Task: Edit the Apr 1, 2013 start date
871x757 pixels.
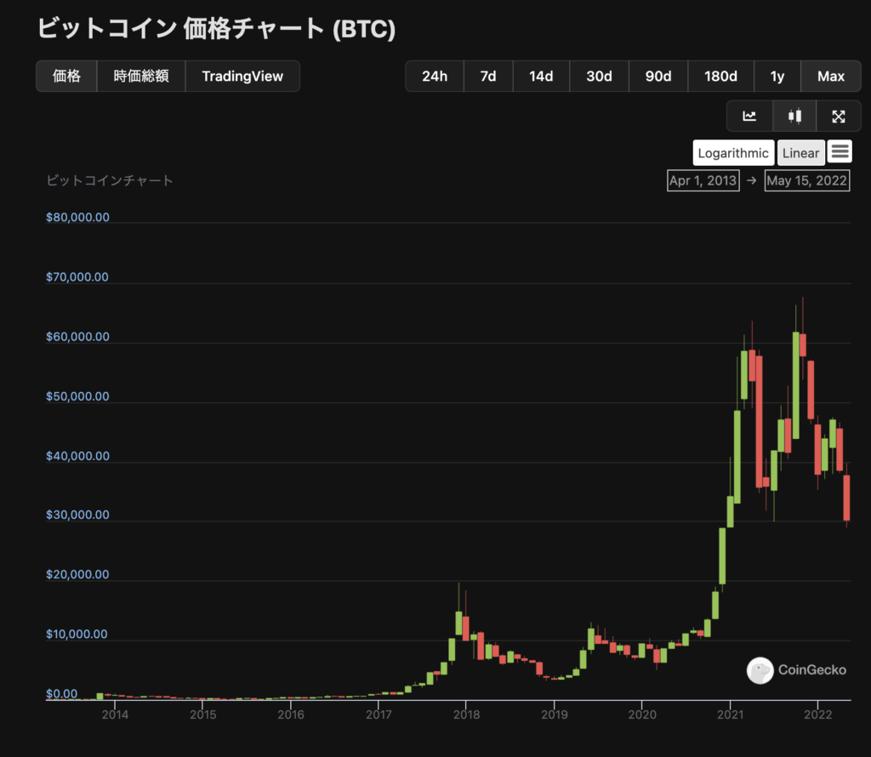Action: [703, 180]
